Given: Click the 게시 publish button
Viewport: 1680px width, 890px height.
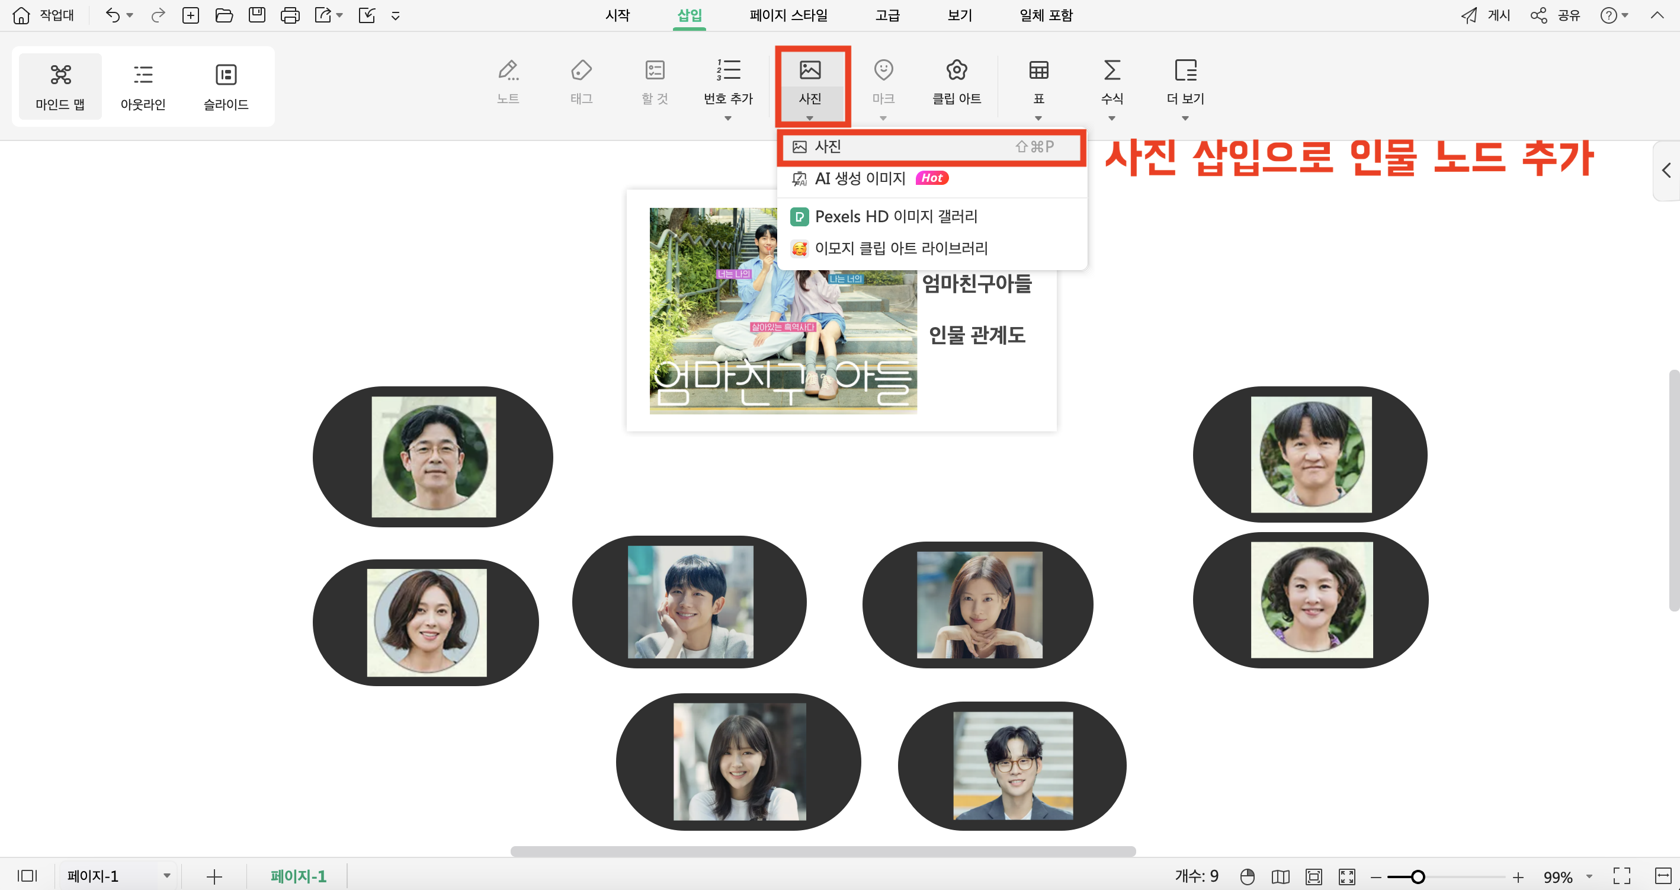Looking at the screenshot, I should pos(1486,15).
